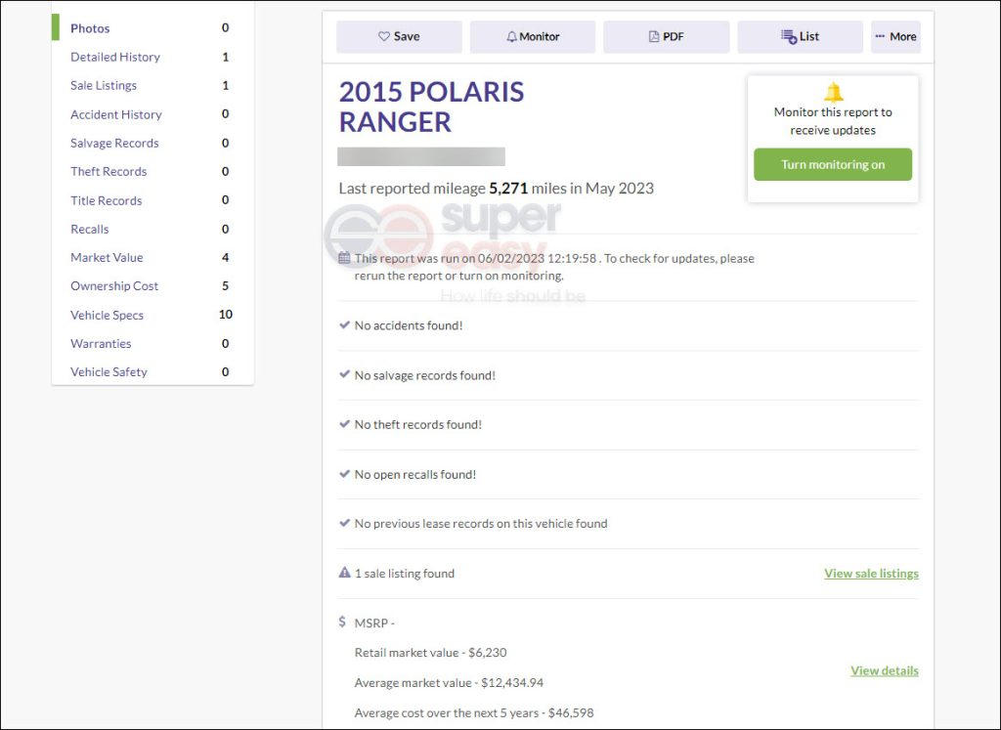Go to Photos section in sidebar
This screenshot has width=1001, height=730.
click(x=90, y=28)
